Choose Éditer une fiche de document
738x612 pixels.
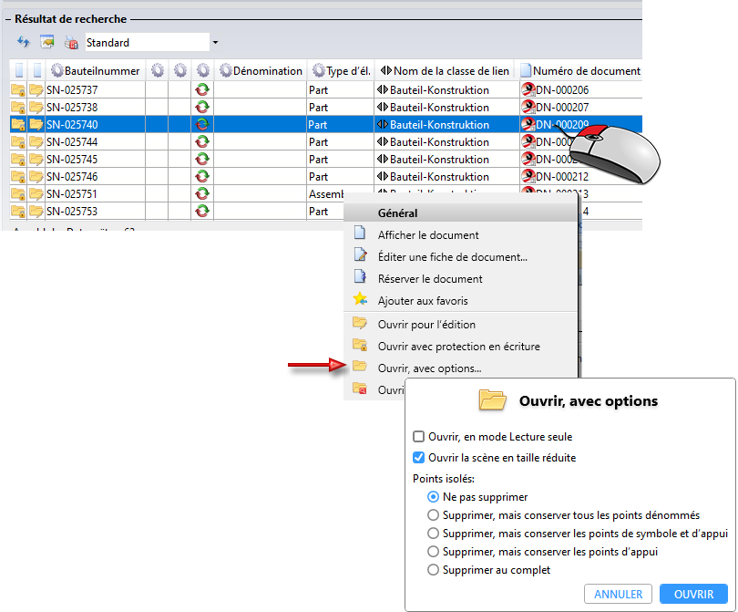pos(460,257)
